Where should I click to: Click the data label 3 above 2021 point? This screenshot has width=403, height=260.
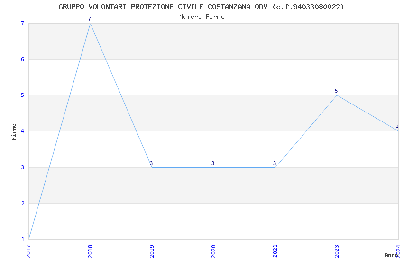tap(275, 163)
